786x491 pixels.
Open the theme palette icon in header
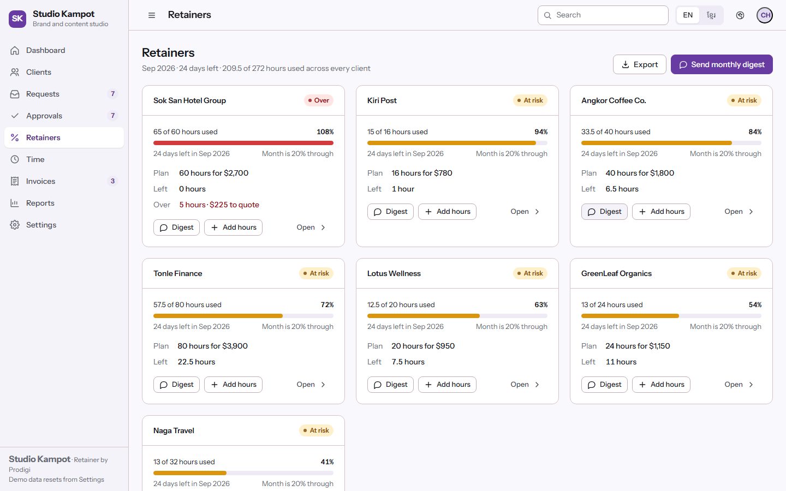pos(740,15)
